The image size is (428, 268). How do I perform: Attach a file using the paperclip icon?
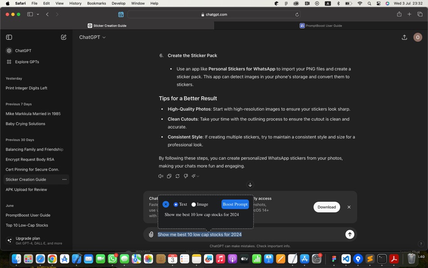click(151, 234)
